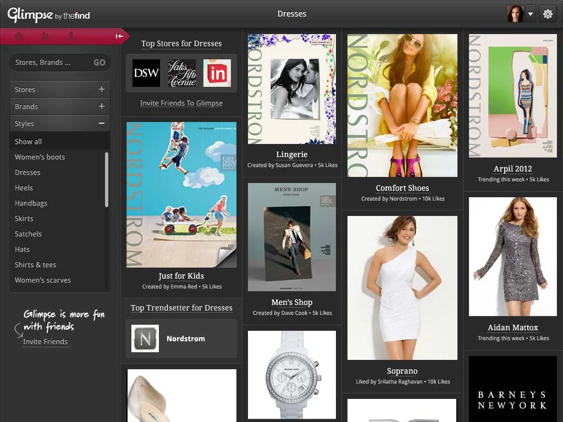Image resolution: width=563 pixels, height=422 pixels.
Task: Click the user profile avatar photo
Action: coord(516,14)
